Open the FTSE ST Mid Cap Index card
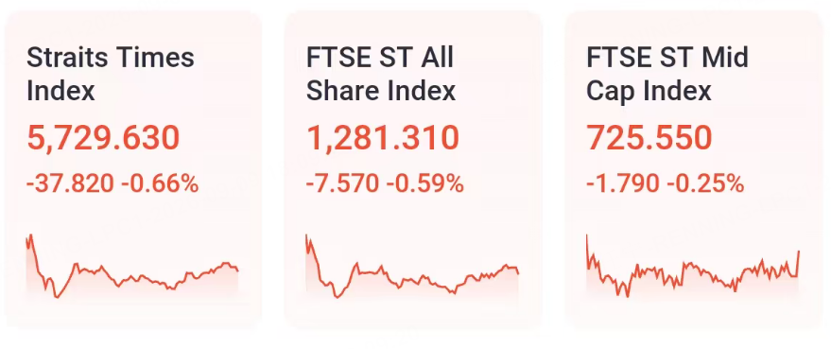Screen dimensions: 831x349 coord(694,169)
